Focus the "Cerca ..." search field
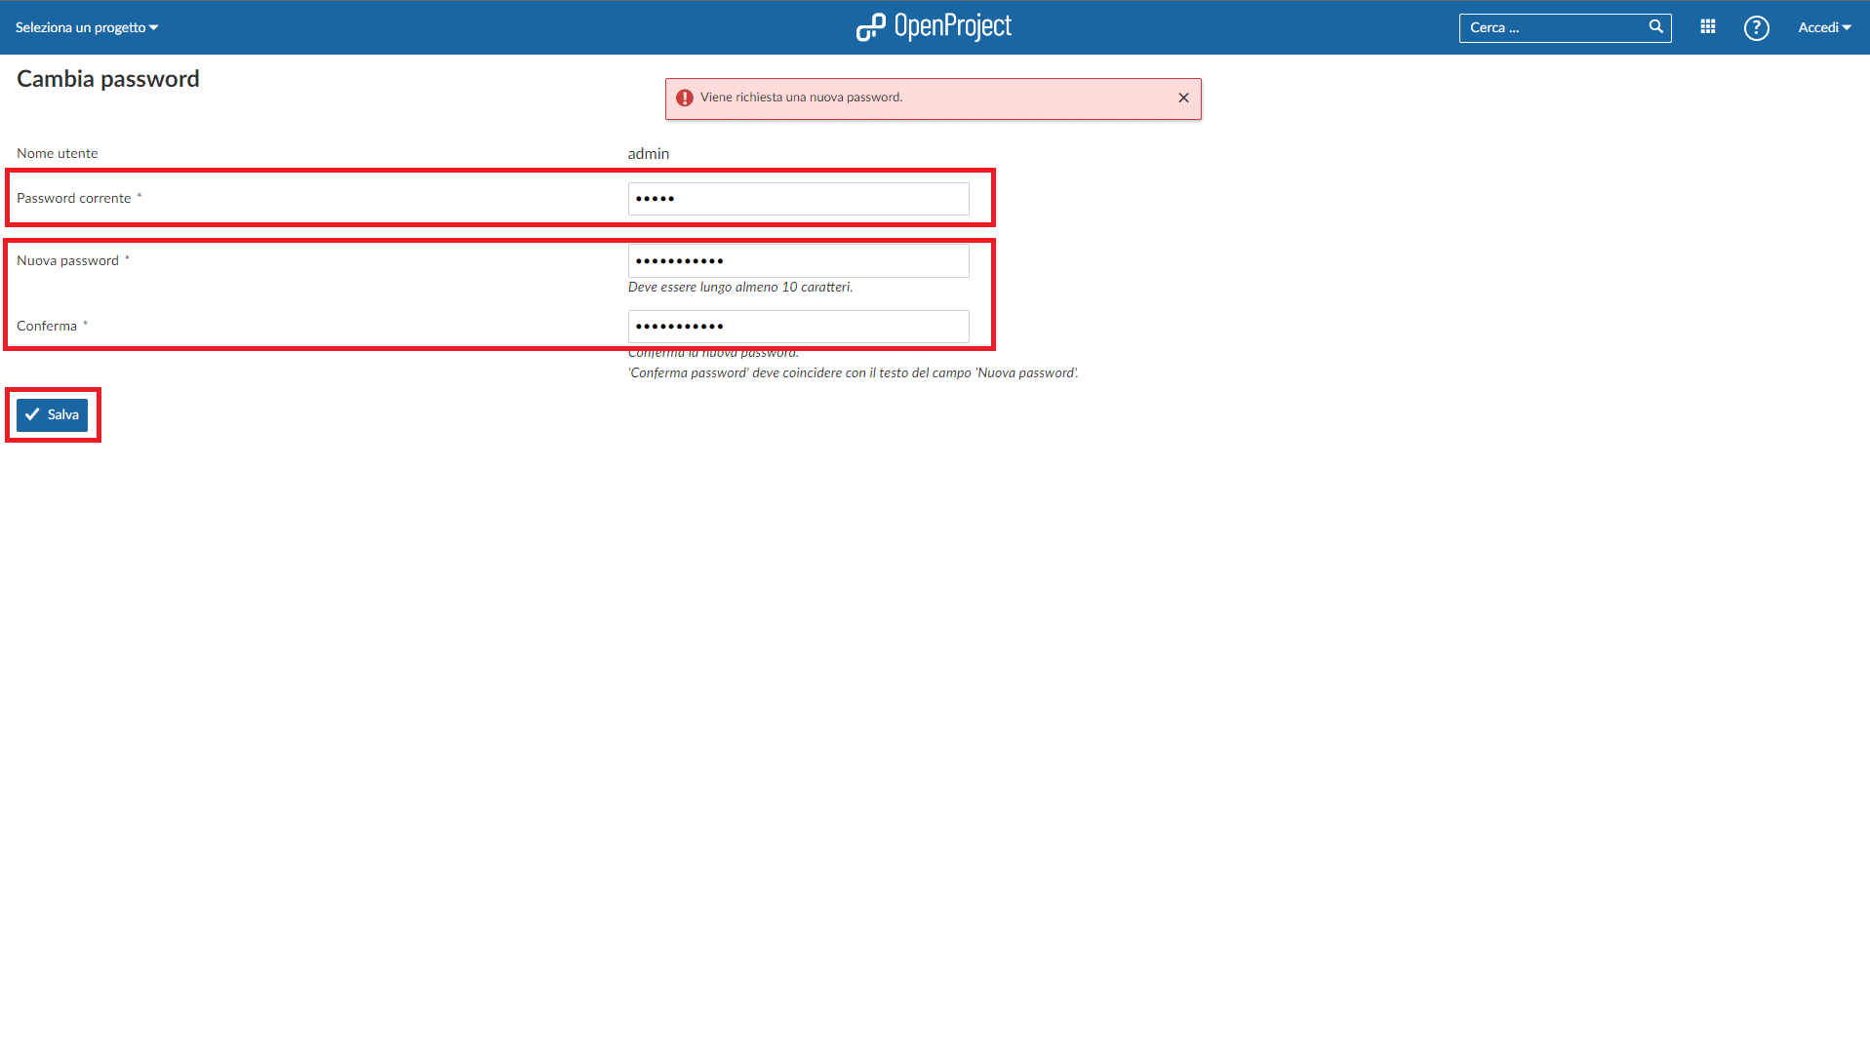This screenshot has width=1870, height=1054. (1551, 27)
